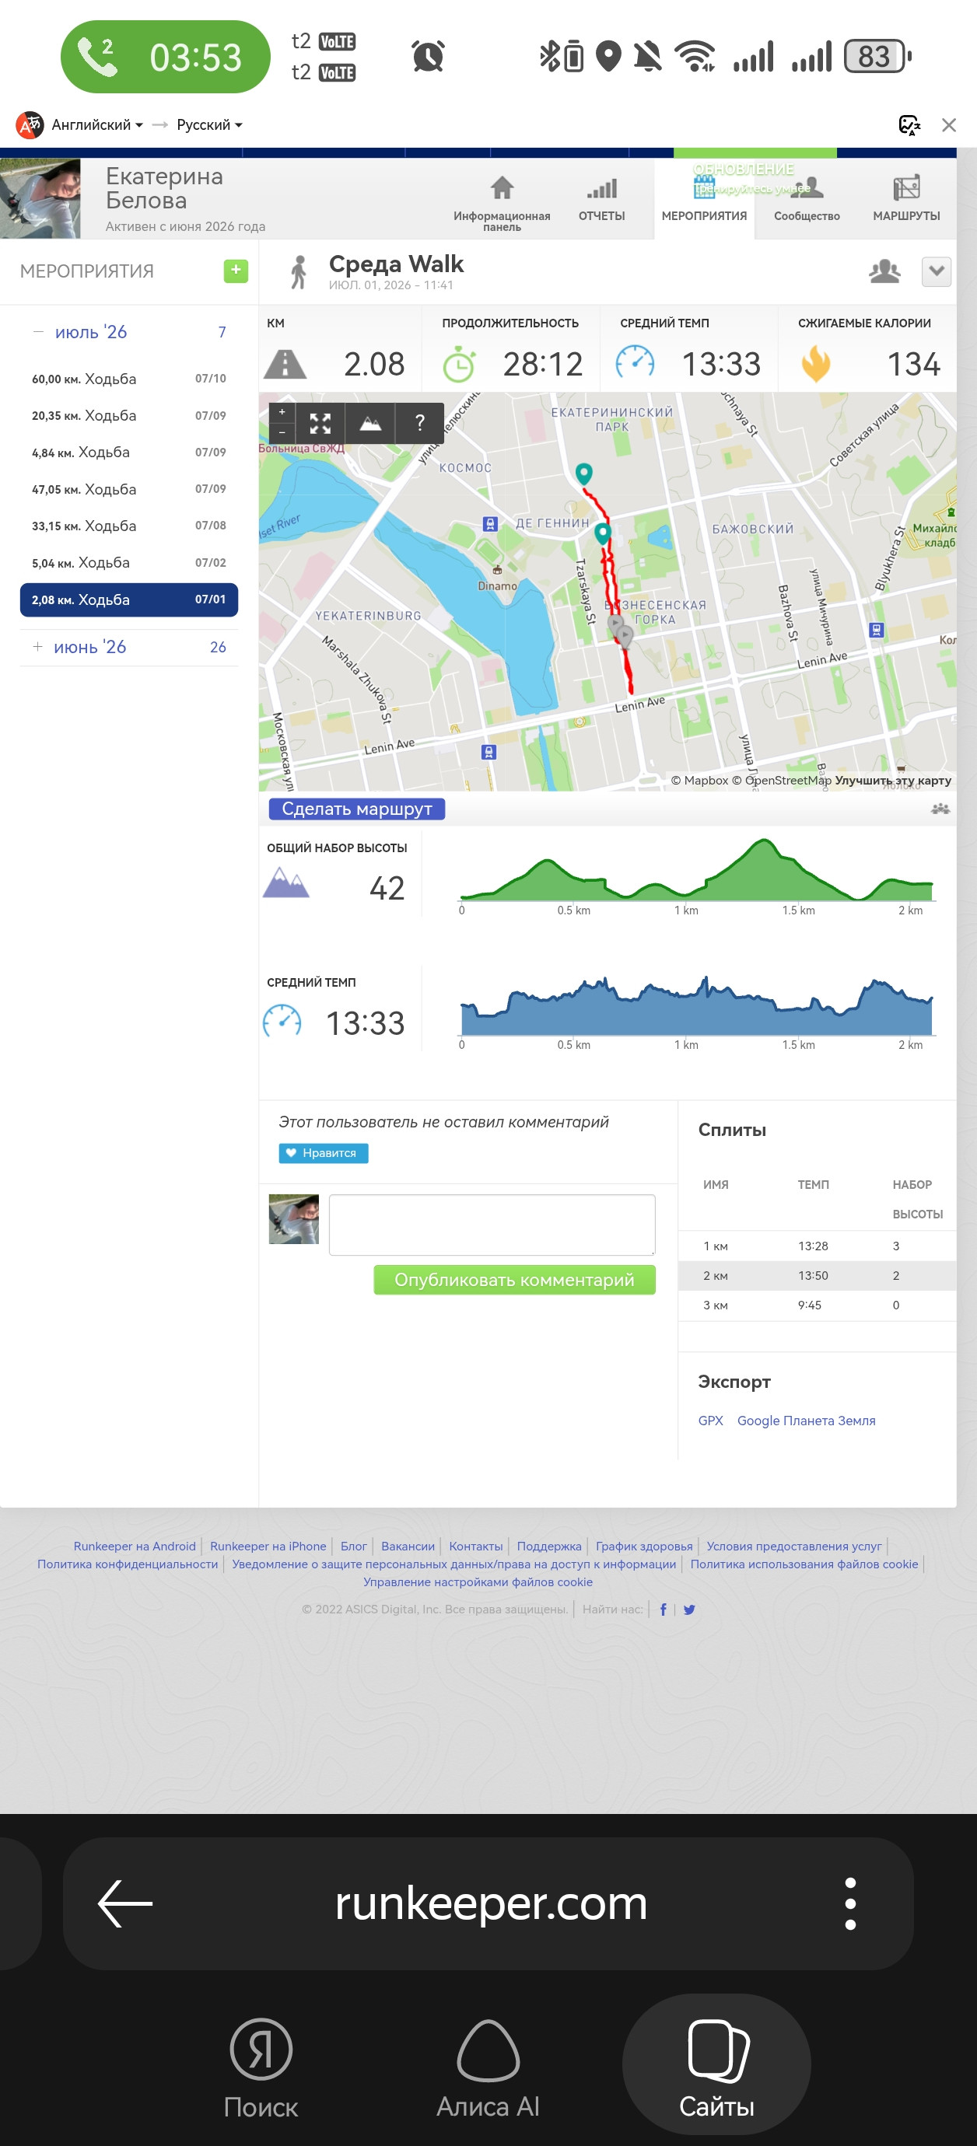Select the 20,35 км Ходьба activity
Viewport: 977px width, 2146px height.
(129, 415)
